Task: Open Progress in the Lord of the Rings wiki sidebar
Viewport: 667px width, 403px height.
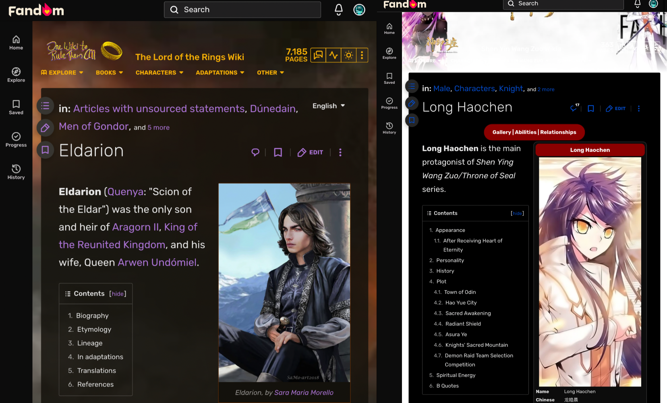Action: [16, 140]
